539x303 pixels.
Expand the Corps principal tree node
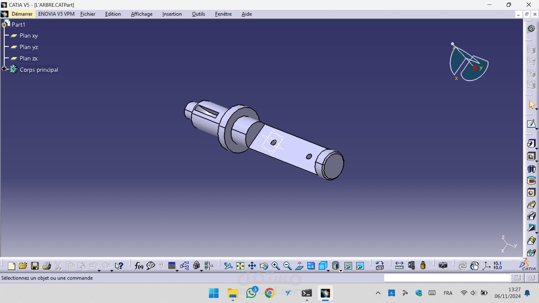tap(4, 69)
